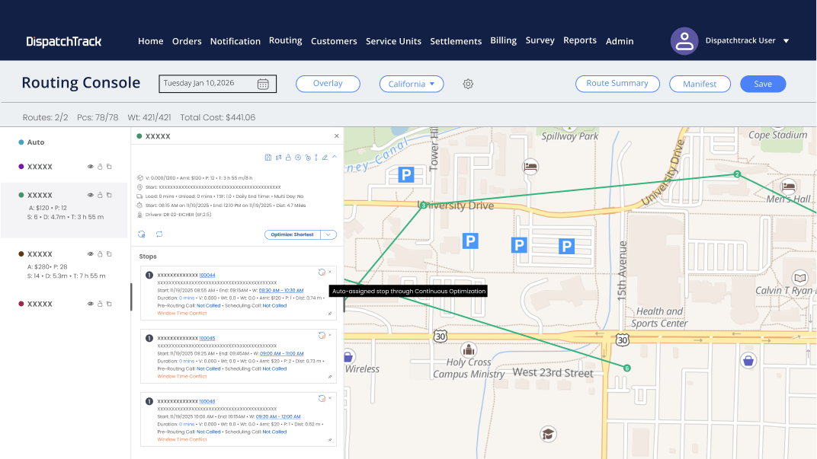Click the lock icon in route detail toolbar

(288, 157)
